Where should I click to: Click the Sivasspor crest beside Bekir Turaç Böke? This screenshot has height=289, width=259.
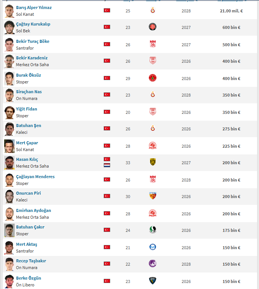pos(153,44)
